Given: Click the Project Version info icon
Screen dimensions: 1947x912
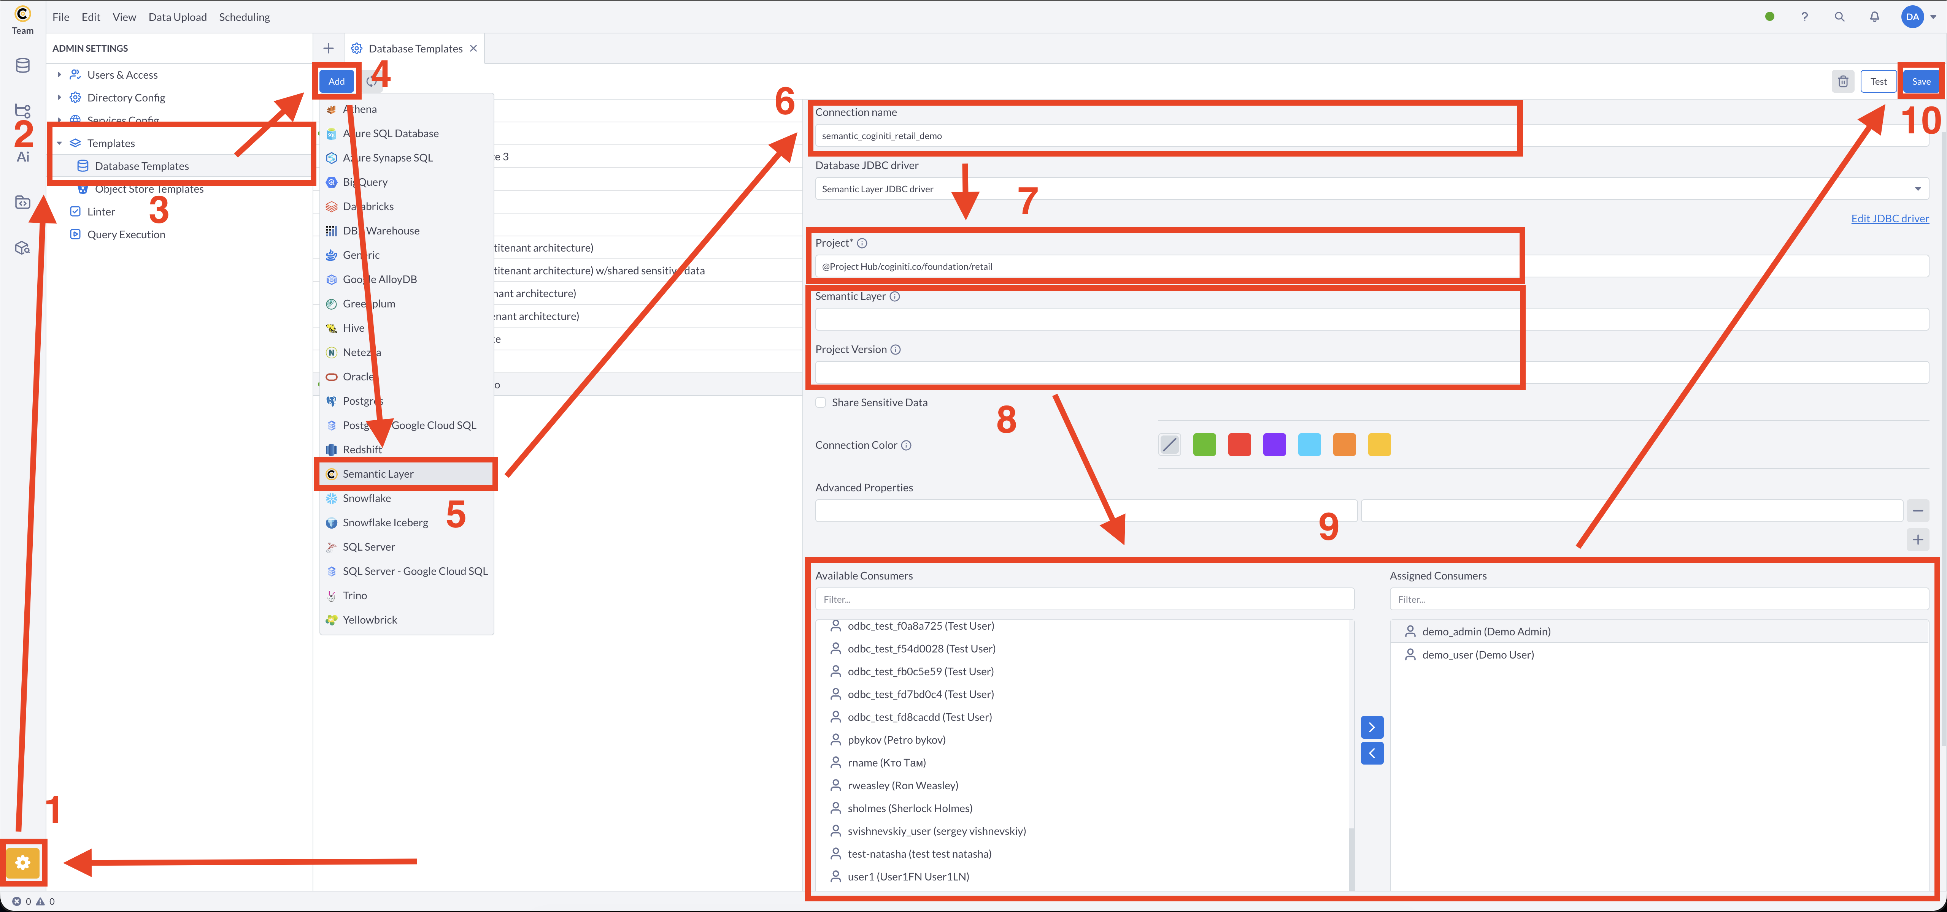Looking at the screenshot, I should pos(896,350).
